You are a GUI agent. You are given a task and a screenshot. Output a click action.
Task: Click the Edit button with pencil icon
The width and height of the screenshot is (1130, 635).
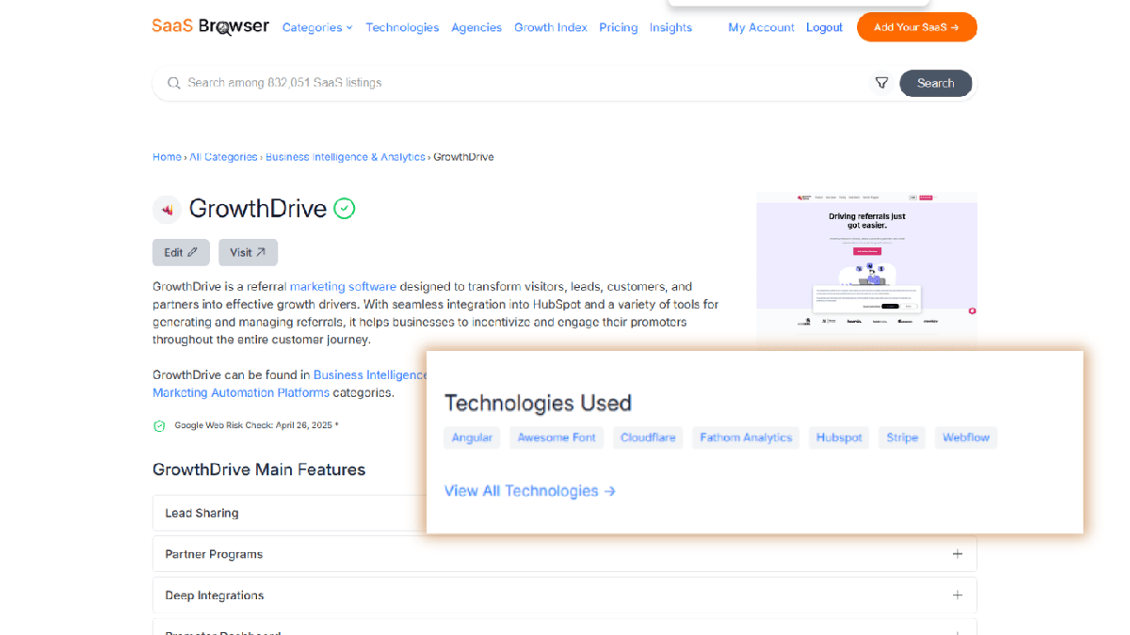pos(181,252)
